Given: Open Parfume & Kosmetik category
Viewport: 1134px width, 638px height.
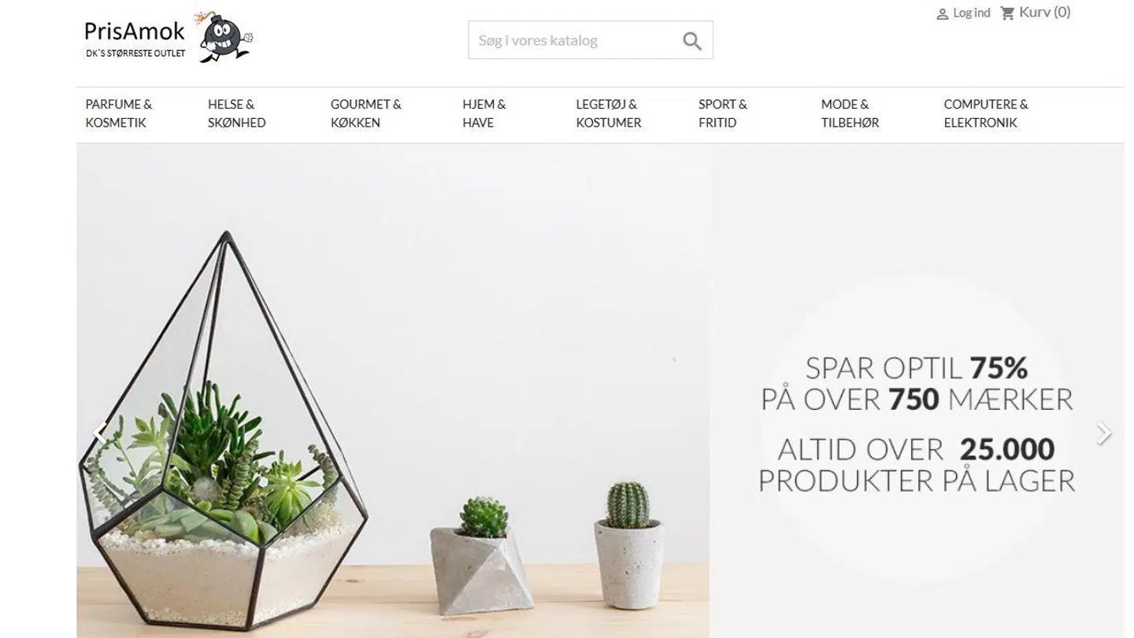Looking at the screenshot, I should [x=119, y=113].
